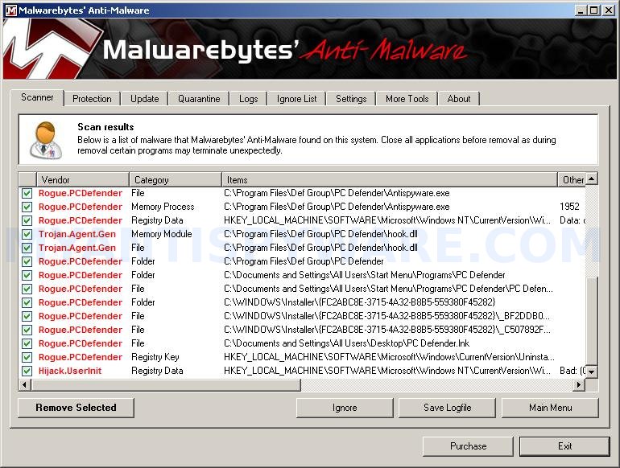This screenshot has height=468, width=620.
Task: Open the Protection tab
Action: 92,99
